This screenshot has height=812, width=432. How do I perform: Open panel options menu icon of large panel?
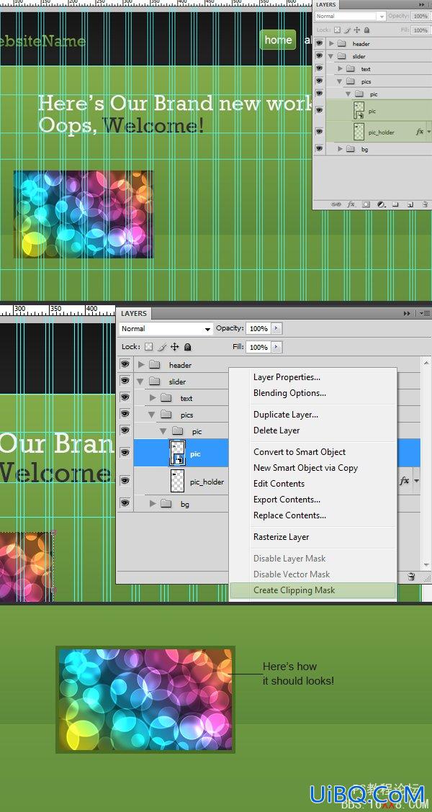point(425,313)
